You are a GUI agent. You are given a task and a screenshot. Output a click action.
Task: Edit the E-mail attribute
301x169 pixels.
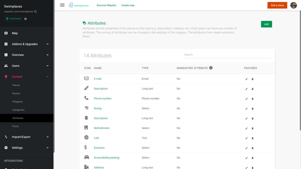(x=247, y=79)
